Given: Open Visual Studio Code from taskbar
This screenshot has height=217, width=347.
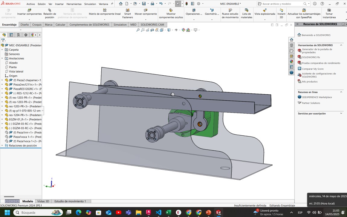Looking at the screenshot, I should click(x=158, y=212).
